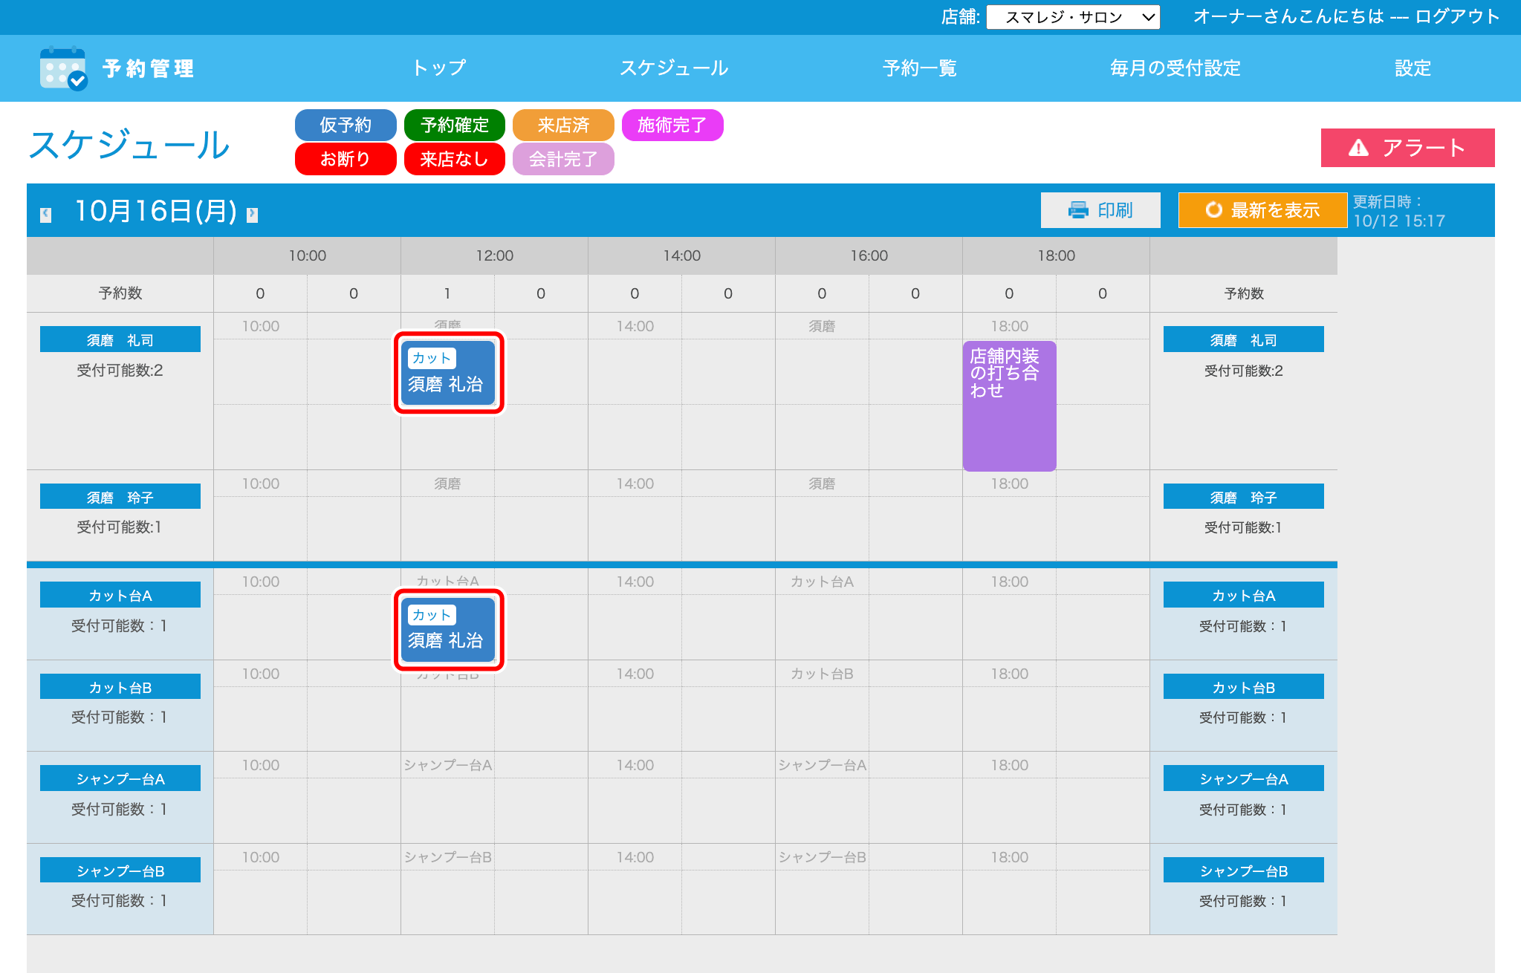Open the 設定 menu item
This screenshot has height=973, width=1521.
1413,68
